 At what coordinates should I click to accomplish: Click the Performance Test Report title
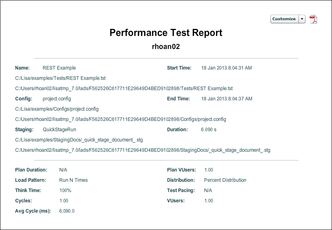tap(166, 33)
